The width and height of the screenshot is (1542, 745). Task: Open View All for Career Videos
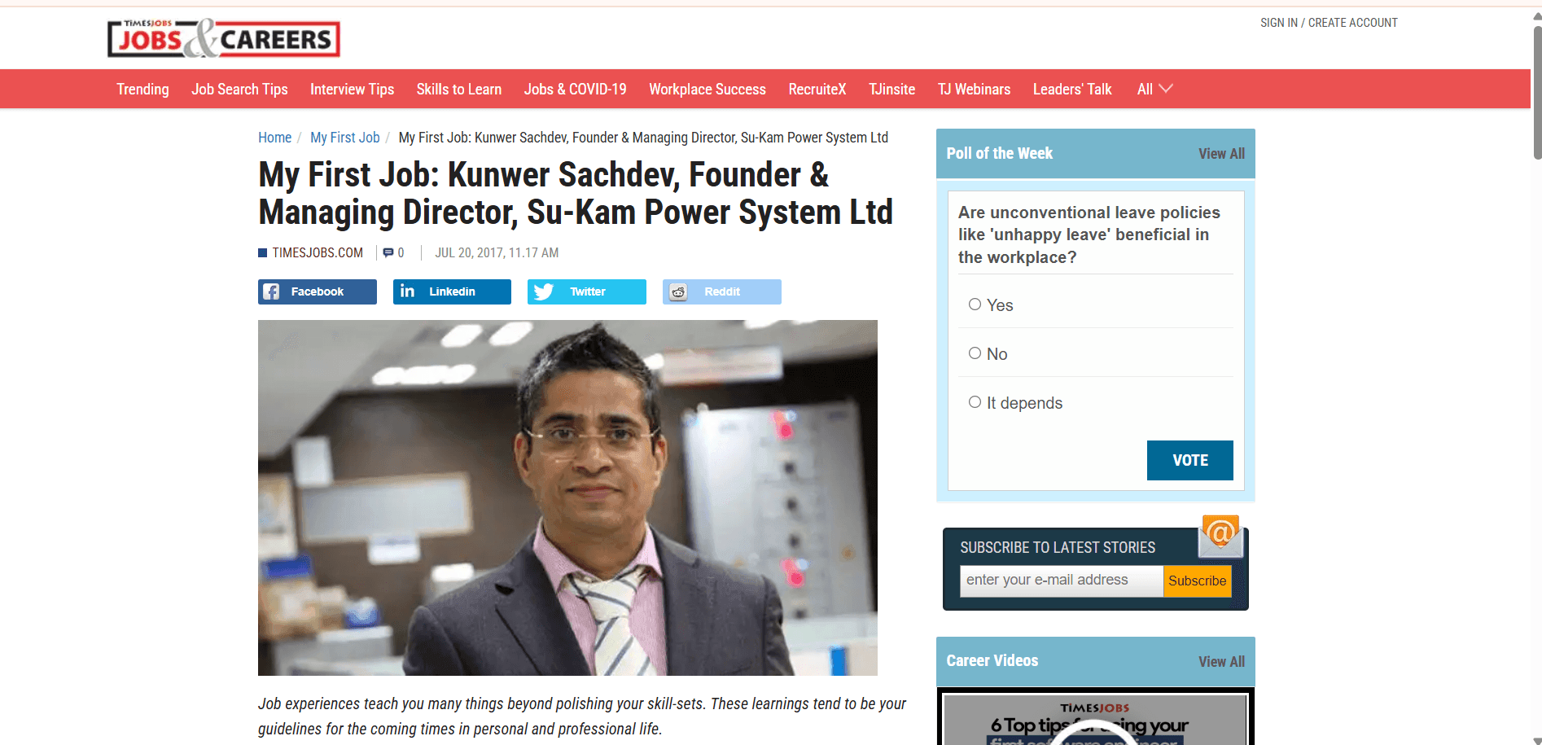(1221, 662)
